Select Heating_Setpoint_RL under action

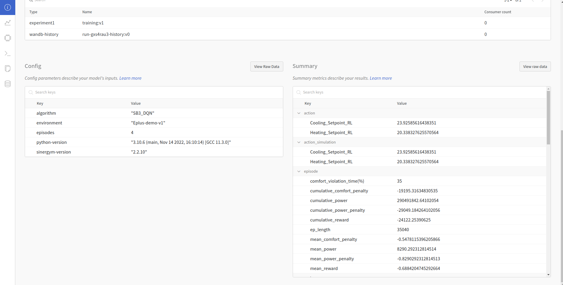[331, 133]
